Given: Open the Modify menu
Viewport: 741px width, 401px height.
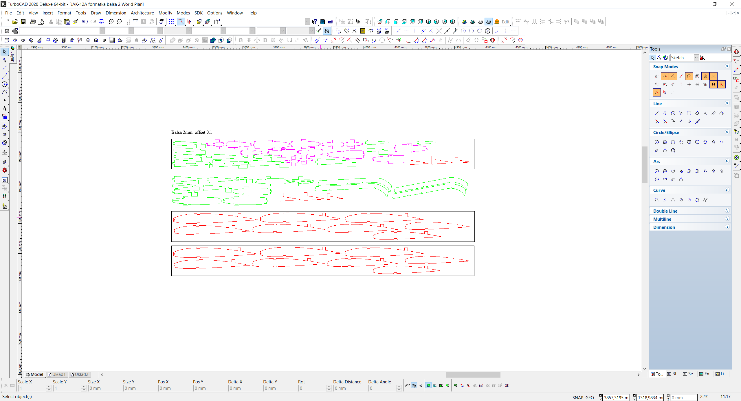Looking at the screenshot, I should click(x=165, y=13).
